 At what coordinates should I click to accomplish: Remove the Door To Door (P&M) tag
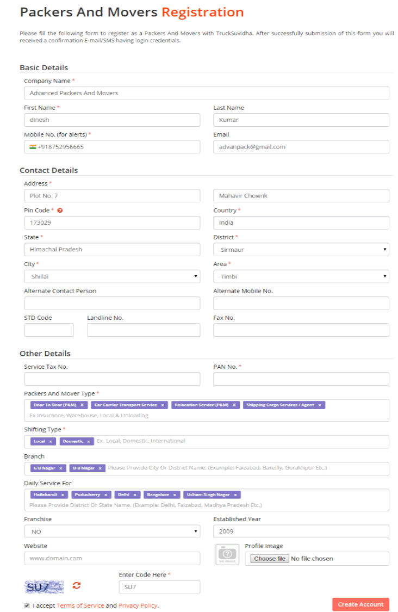click(82, 405)
